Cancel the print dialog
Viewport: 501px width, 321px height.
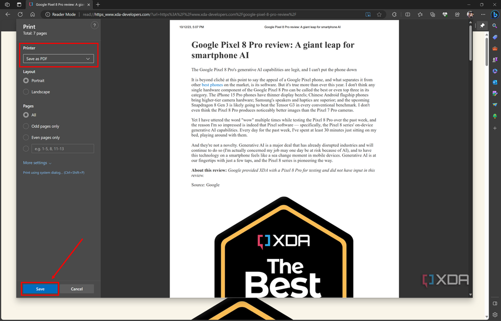click(77, 289)
